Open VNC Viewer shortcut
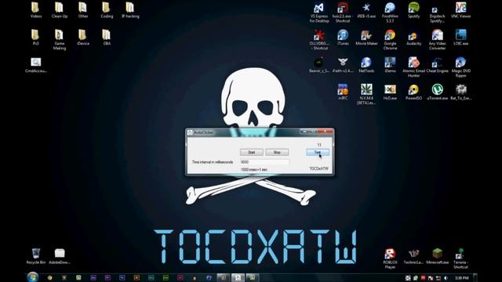The image size is (502, 282). pos(460,10)
